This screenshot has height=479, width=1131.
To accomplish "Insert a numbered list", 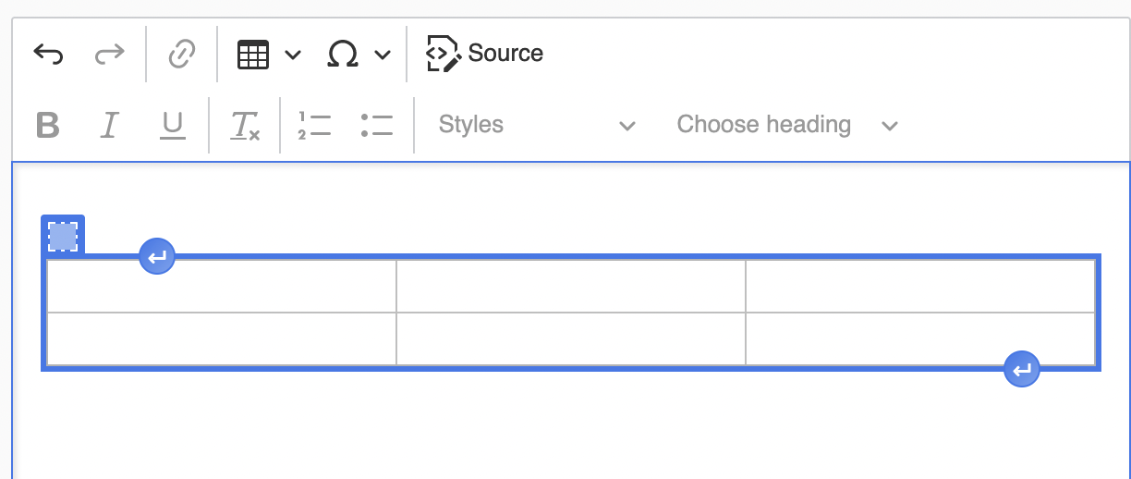I will (x=314, y=125).
